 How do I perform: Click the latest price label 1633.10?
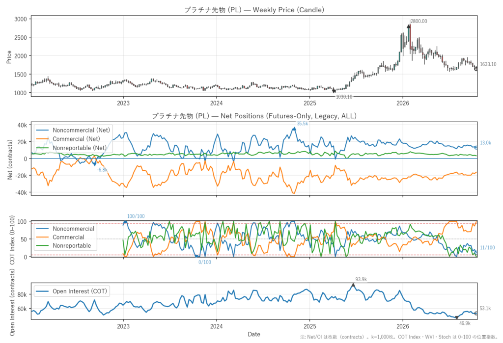click(x=488, y=64)
